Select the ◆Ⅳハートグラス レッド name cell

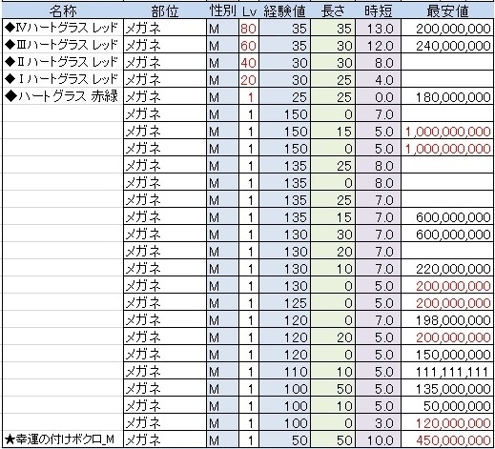(x=63, y=28)
